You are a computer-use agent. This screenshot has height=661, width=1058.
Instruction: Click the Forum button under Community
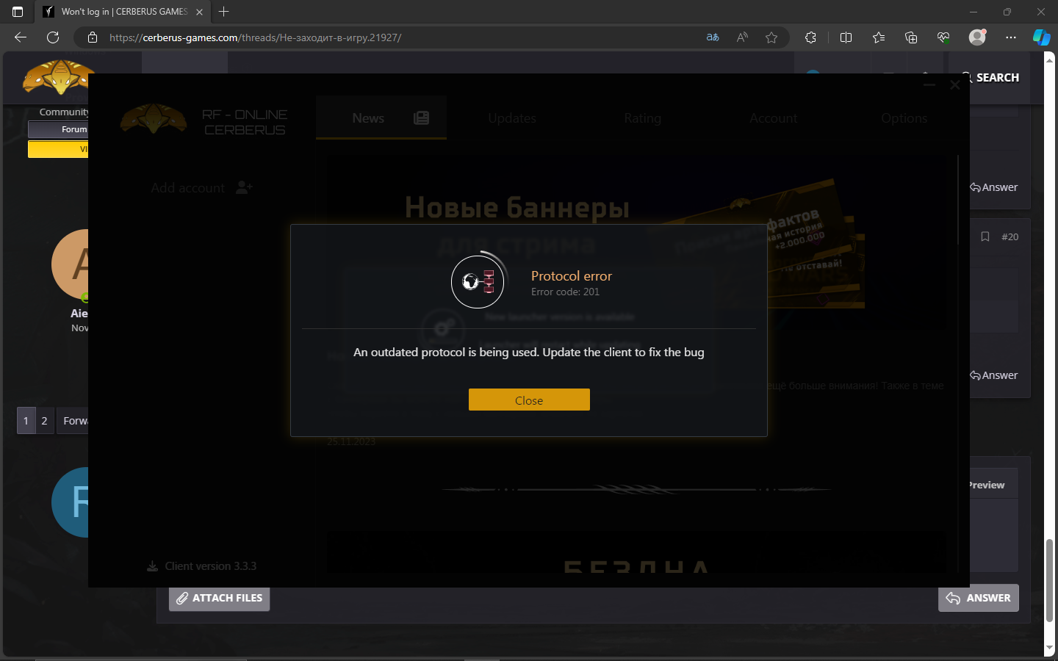(58, 129)
